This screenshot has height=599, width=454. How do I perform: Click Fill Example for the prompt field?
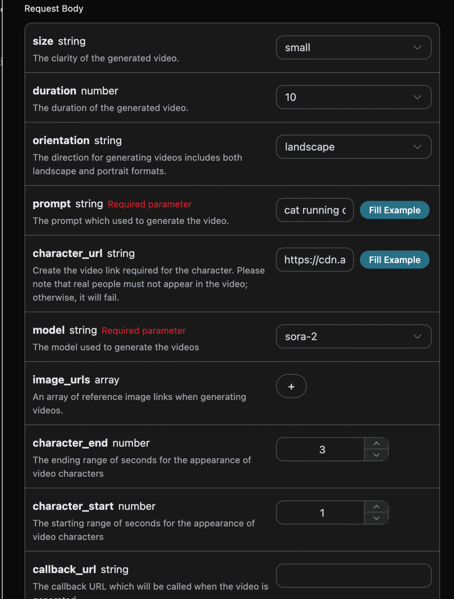tap(394, 210)
